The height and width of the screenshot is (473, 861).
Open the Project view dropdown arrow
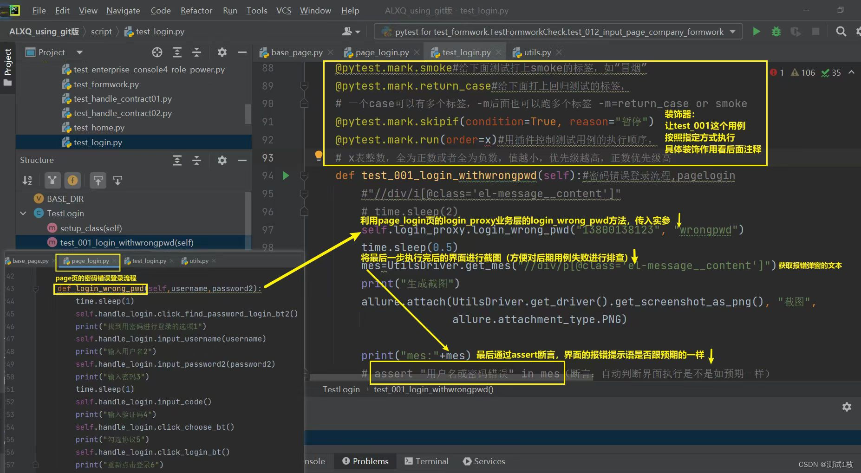[x=79, y=52]
